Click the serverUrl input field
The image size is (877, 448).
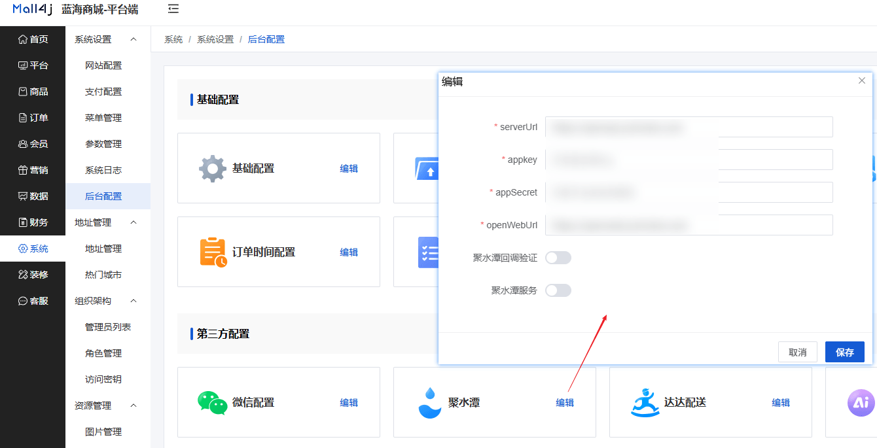pyautogui.click(x=689, y=127)
